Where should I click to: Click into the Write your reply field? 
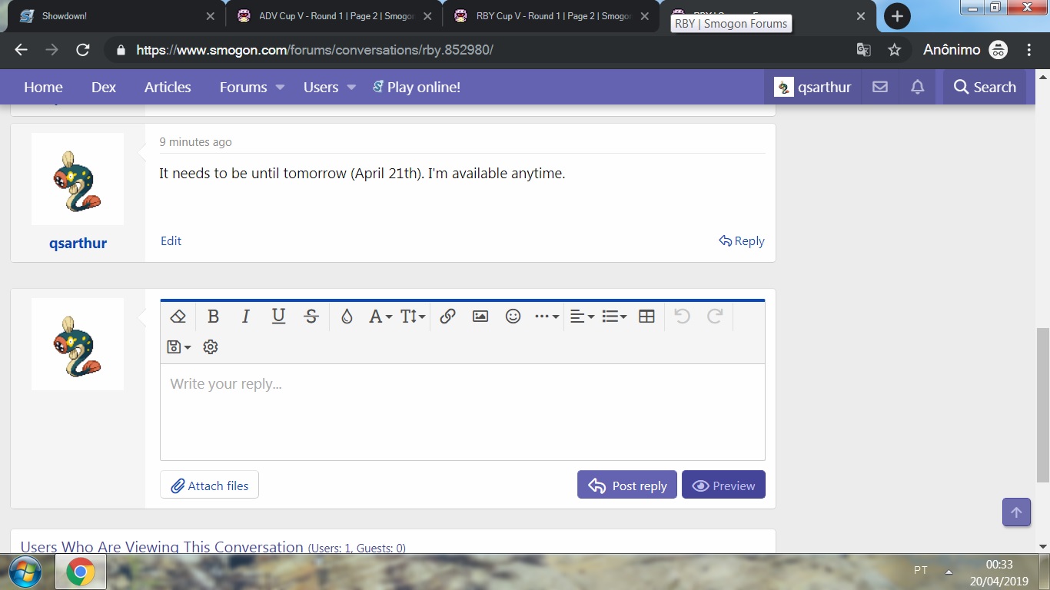pyautogui.click(x=462, y=412)
